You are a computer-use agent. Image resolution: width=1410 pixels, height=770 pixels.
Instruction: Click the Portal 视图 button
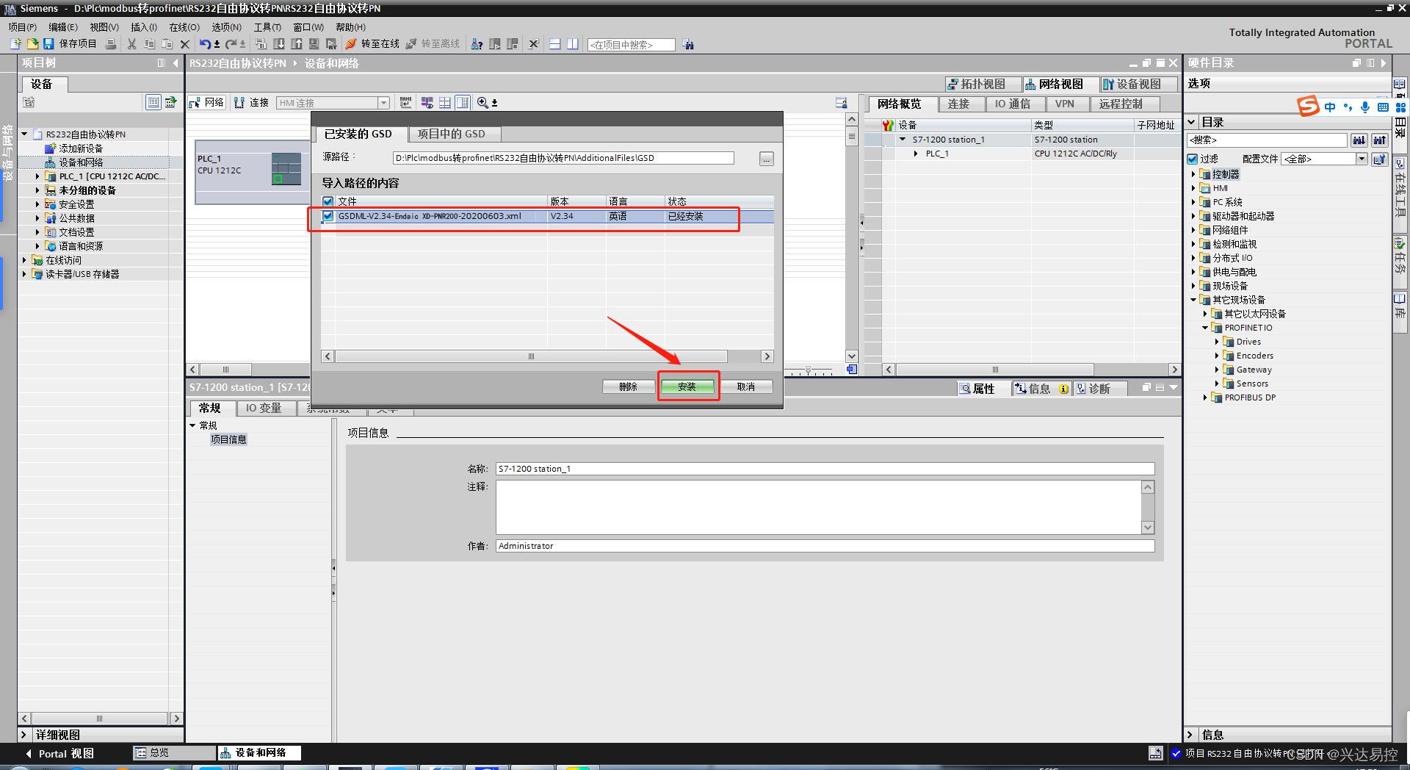coord(59,754)
